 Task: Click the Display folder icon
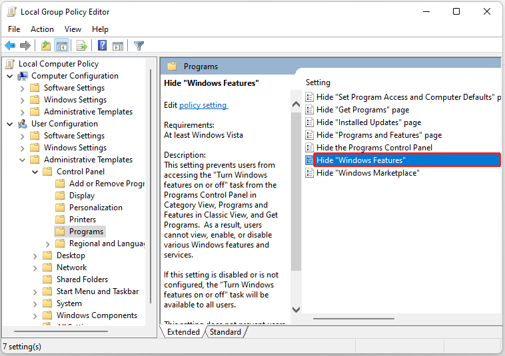pos(60,196)
